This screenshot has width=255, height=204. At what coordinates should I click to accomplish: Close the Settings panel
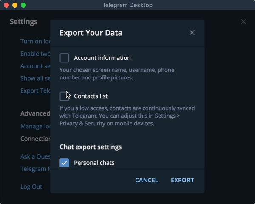coord(244,22)
